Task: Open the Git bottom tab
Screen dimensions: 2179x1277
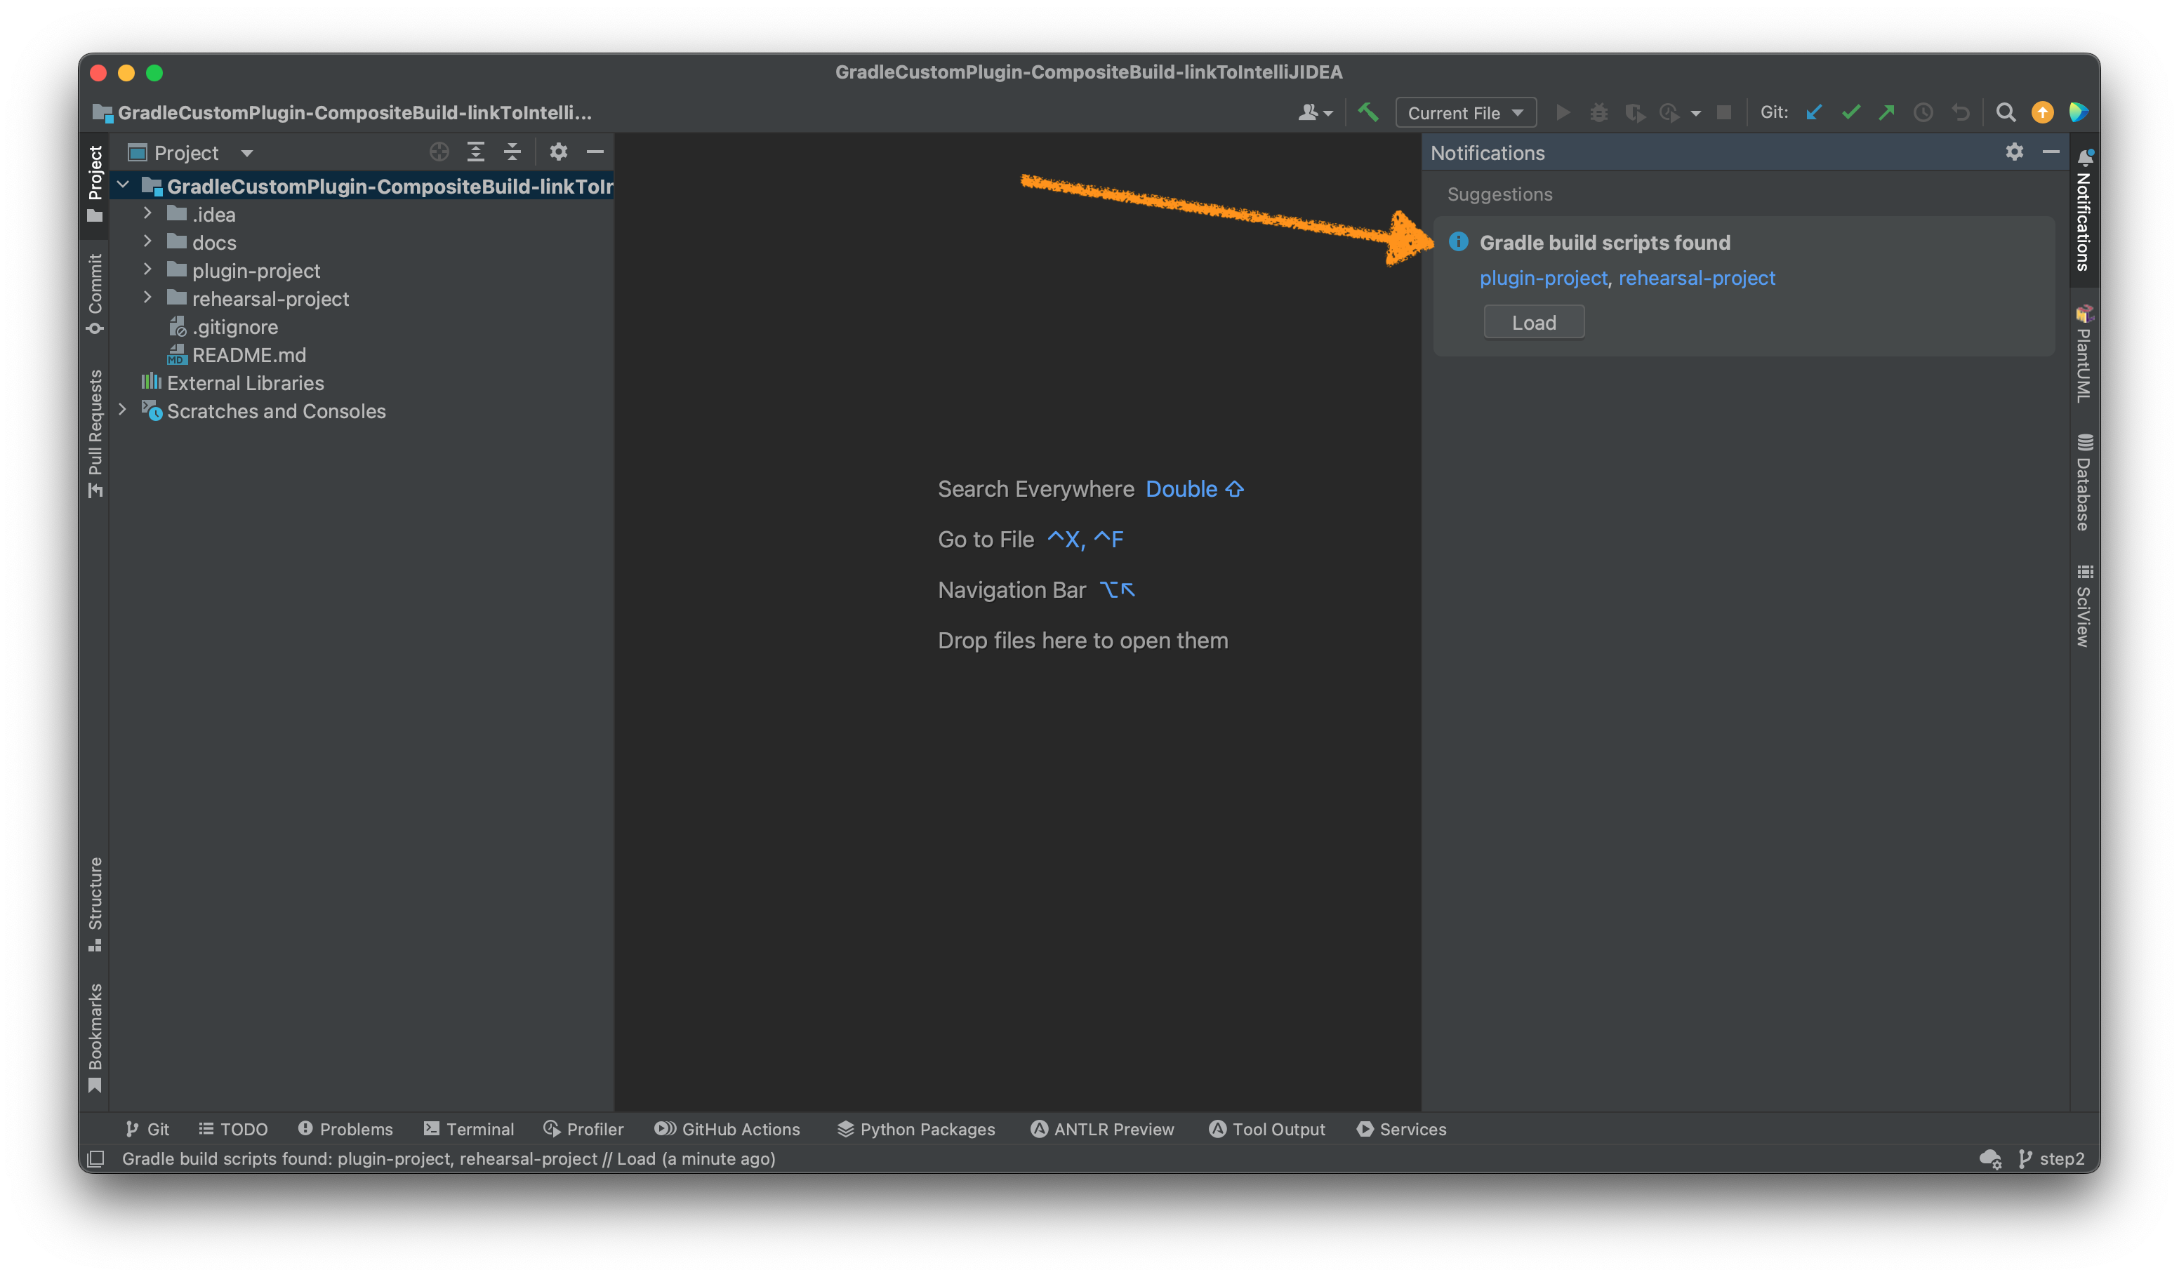Action: [x=147, y=1129]
